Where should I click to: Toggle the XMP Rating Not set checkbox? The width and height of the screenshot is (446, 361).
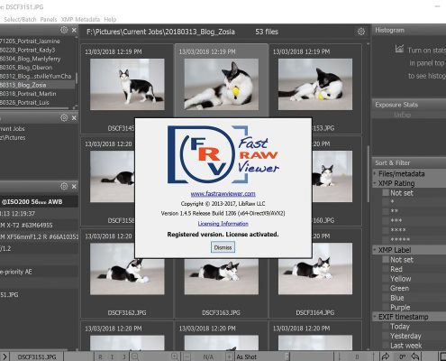pos(386,193)
